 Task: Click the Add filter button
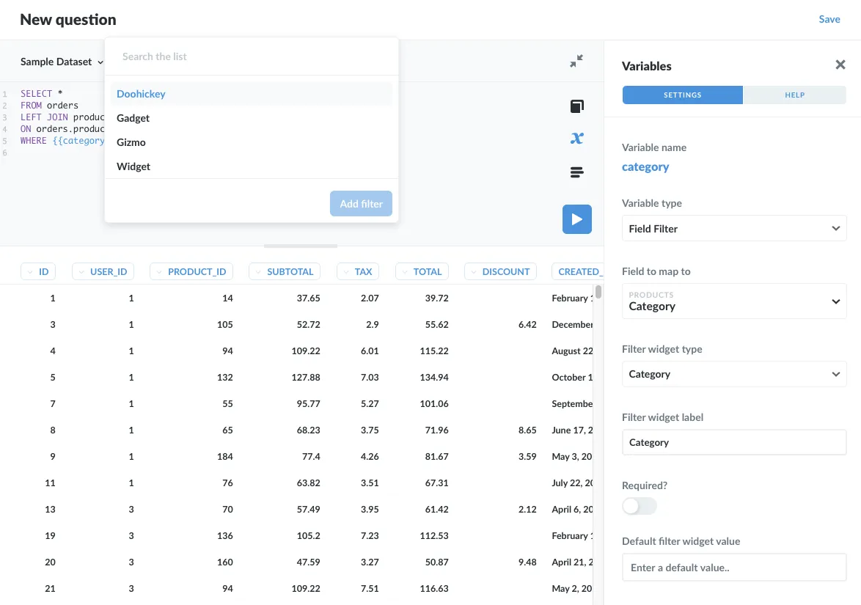[x=361, y=204]
